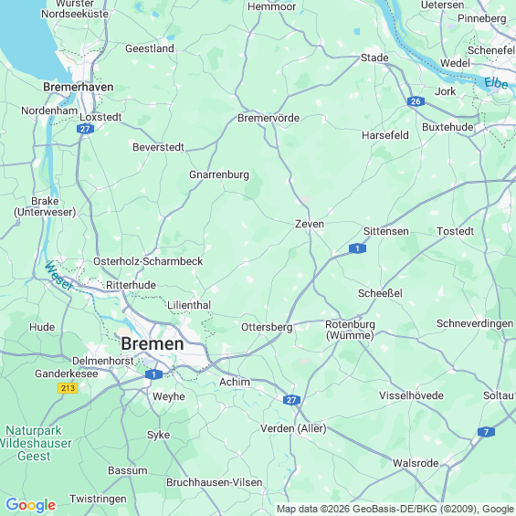Click the Zeven town label
Image resolution: width=516 pixels, height=516 pixels.
point(310,224)
